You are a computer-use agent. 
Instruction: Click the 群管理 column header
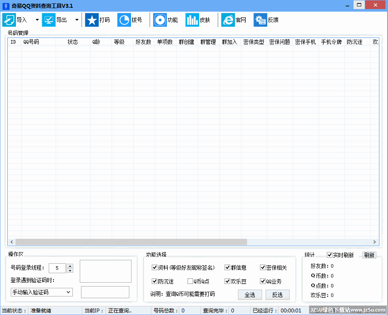click(x=209, y=42)
